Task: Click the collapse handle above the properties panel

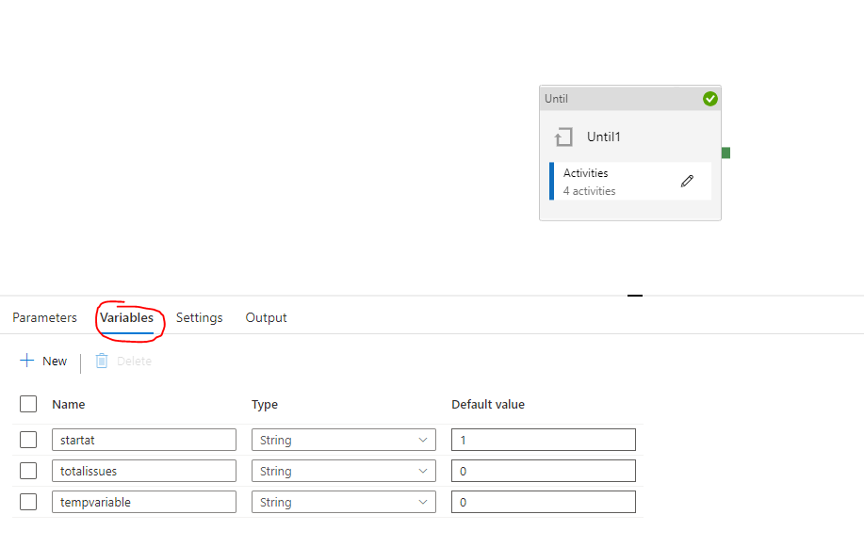Action: pyautogui.click(x=635, y=296)
